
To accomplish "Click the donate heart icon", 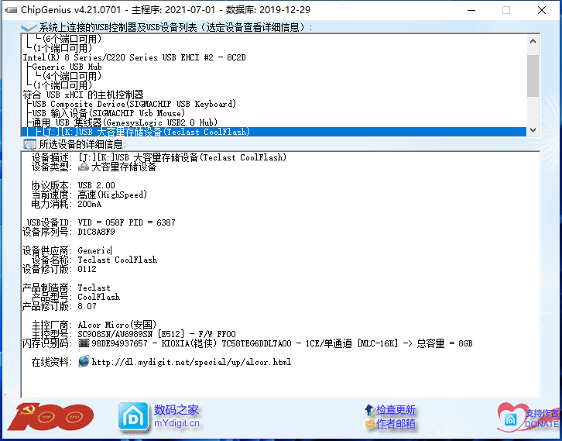I will coord(511,416).
